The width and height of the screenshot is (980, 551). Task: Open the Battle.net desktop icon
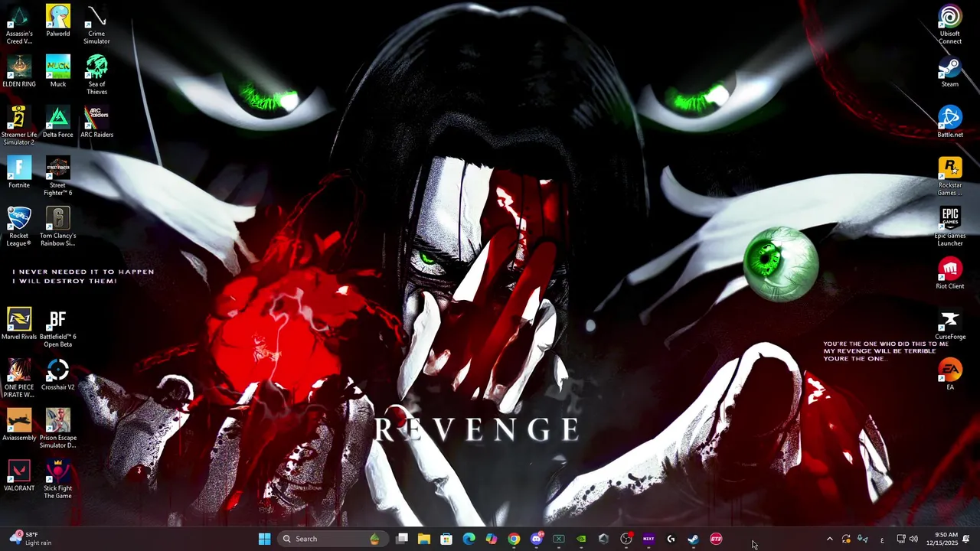tap(950, 122)
